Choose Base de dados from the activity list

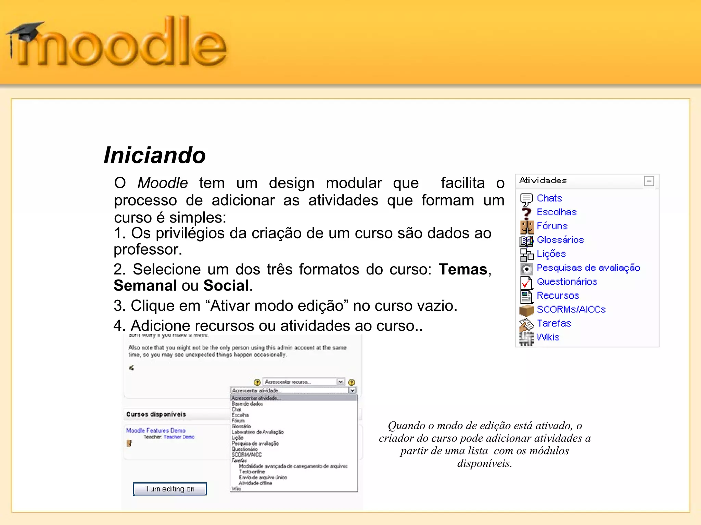pyautogui.click(x=247, y=404)
